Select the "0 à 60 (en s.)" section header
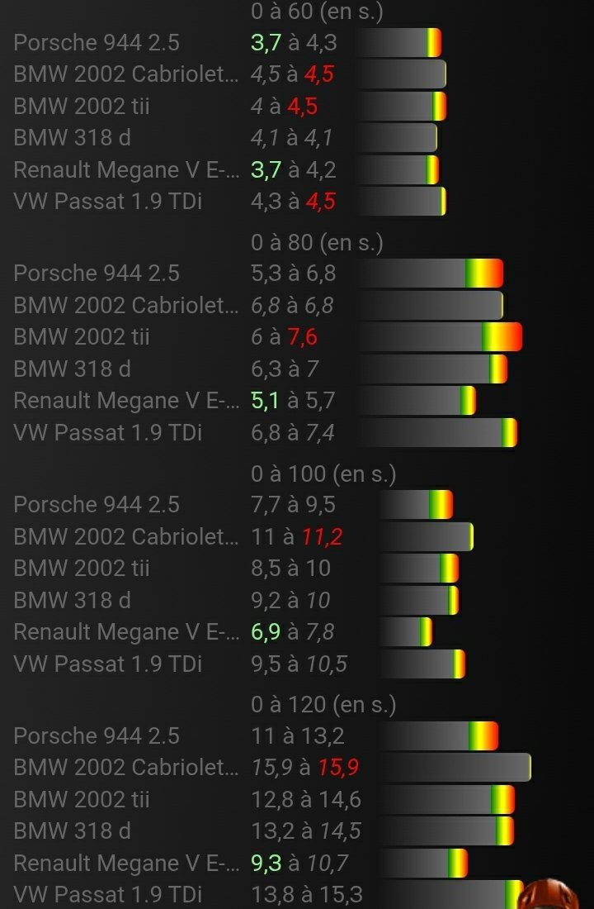This screenshot has width=594, height=909. (x=317, y=11)
